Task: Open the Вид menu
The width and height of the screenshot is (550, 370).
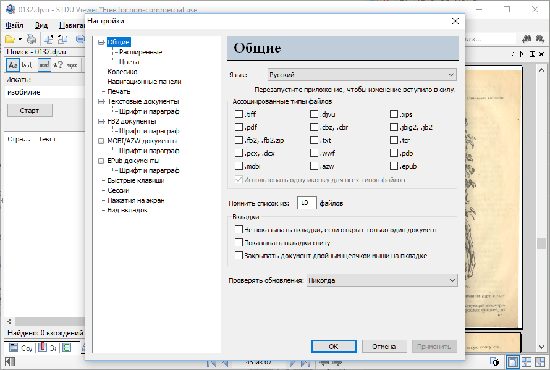Action: coord(41,25)
